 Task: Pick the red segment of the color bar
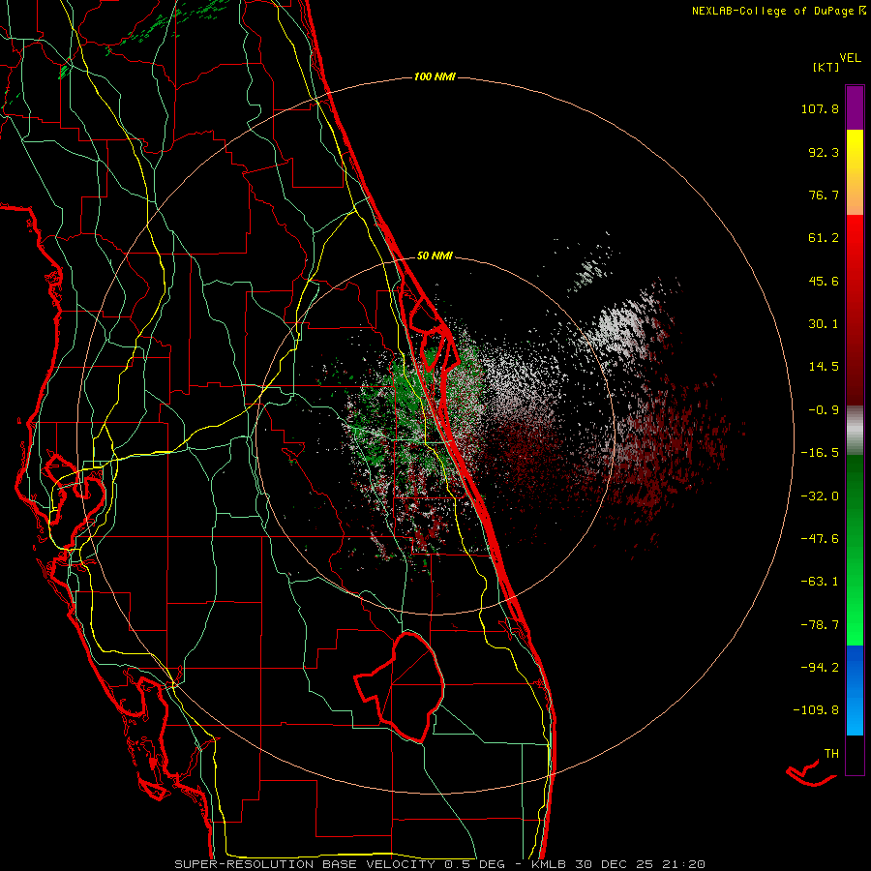coord(855,310)
